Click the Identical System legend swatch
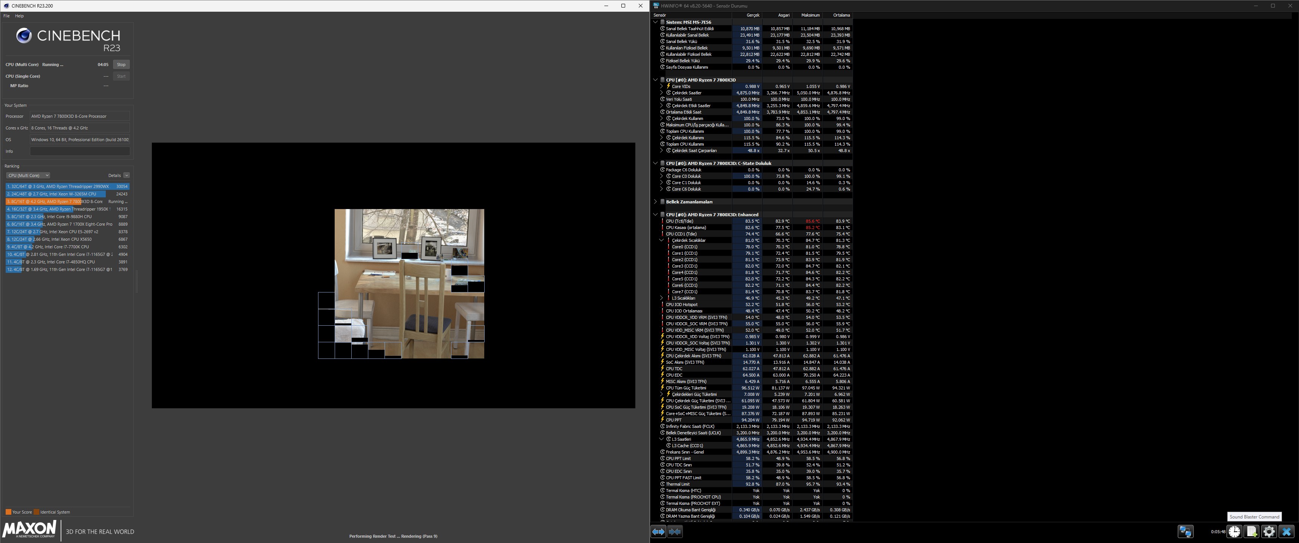Viewport: 1299px width, 543px height. [36, 512]
